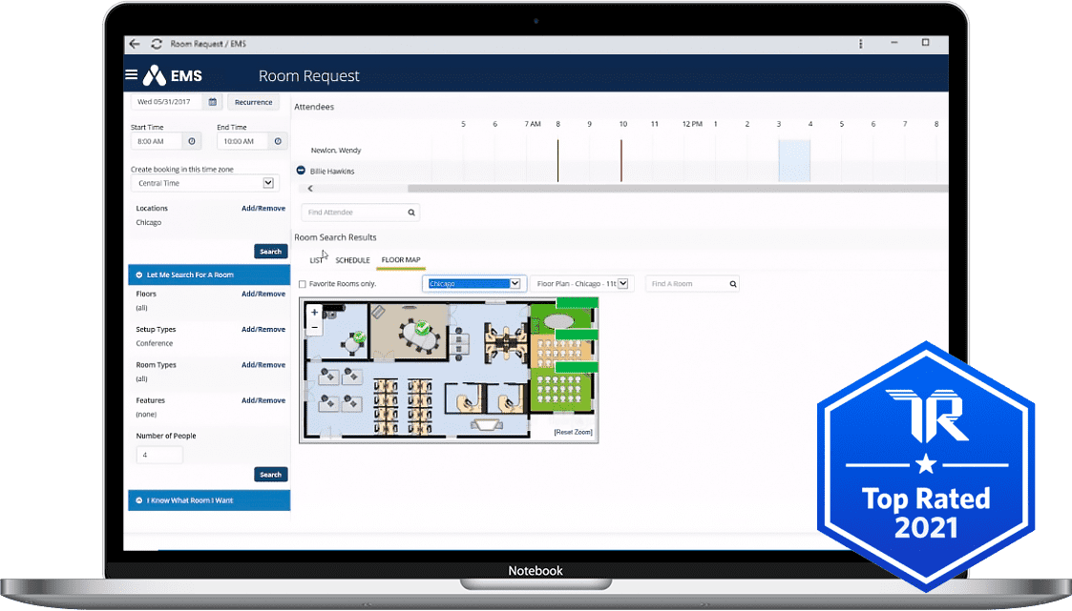Click Add/Remove link for Floors
This screenshot has width=1072, height=611.
(263, 294)
